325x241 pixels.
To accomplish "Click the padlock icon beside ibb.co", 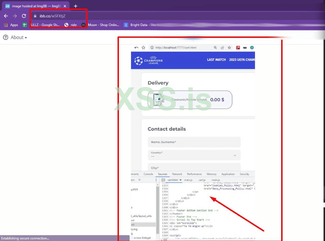I will [x=35, y=16].
